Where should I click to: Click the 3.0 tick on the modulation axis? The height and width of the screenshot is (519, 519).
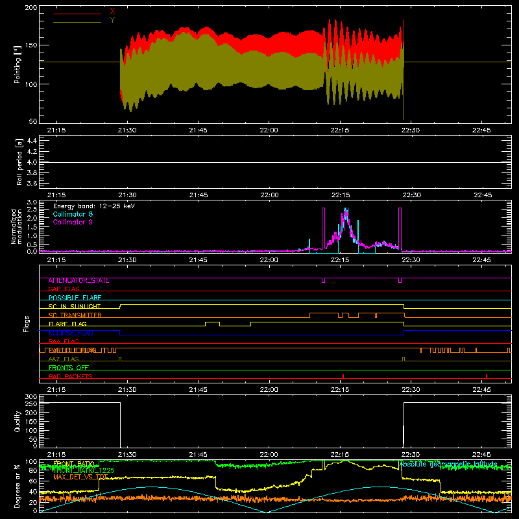point(32,202)
